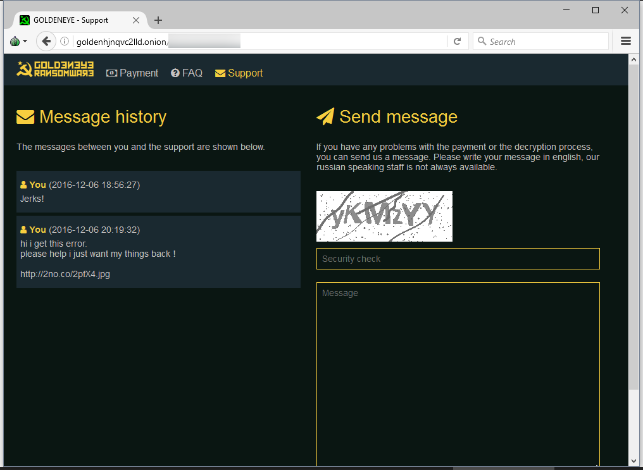Viewport: 643px width, 470px height.
Task: Go back with the browser back arrow
Action: (46, 41)
